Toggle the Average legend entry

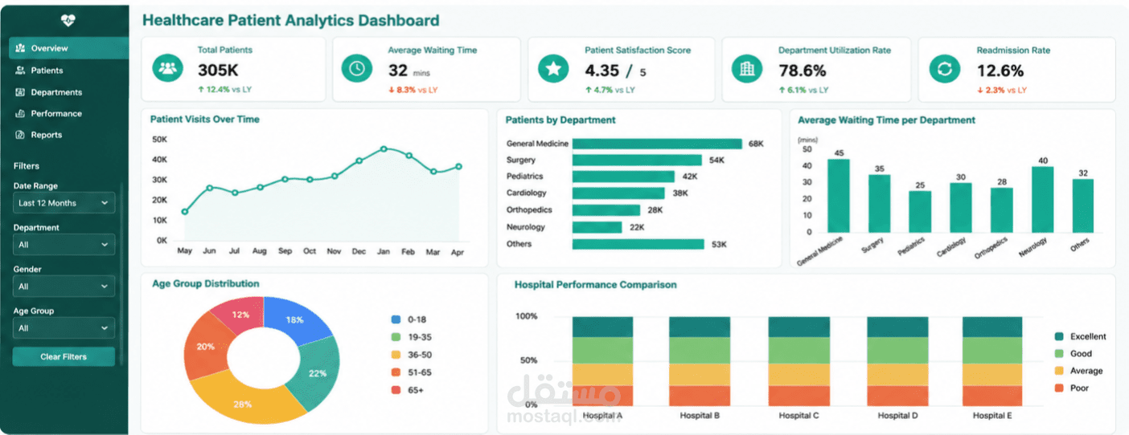pos(1078,371)
